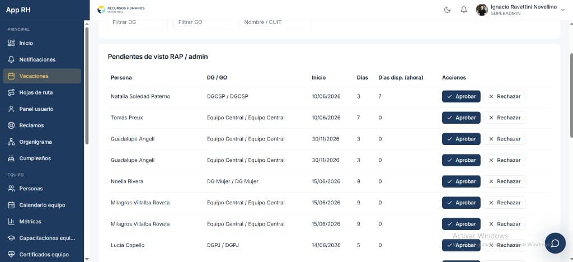Click the user avatar photo
This screenshot has height=262, width=573.
482,10
